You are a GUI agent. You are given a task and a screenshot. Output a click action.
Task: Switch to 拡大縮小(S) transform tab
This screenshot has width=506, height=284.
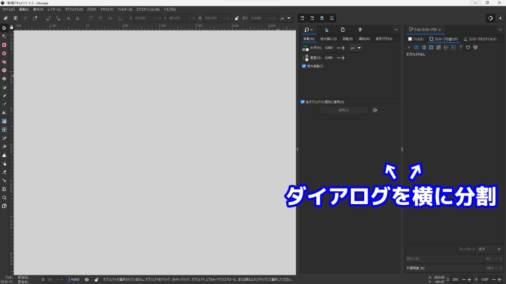pos(328,39)
